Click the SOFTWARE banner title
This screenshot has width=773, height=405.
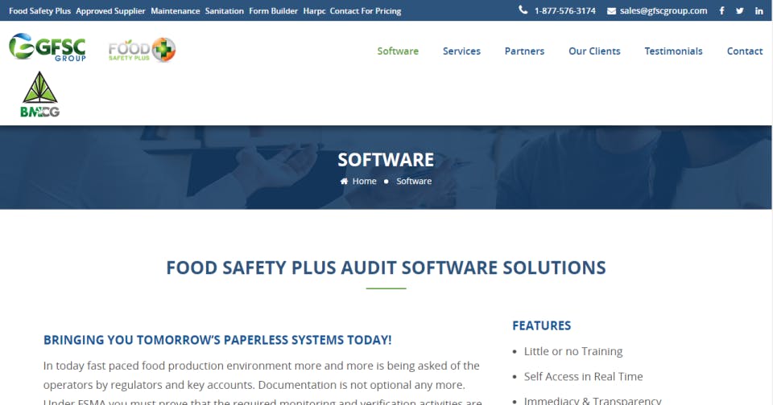pos(386,159)
